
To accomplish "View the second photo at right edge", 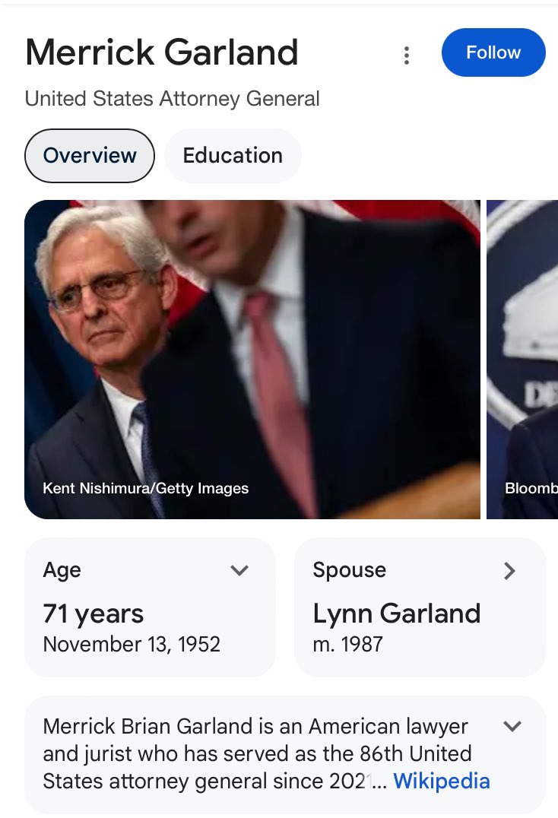I will (523, 359).
